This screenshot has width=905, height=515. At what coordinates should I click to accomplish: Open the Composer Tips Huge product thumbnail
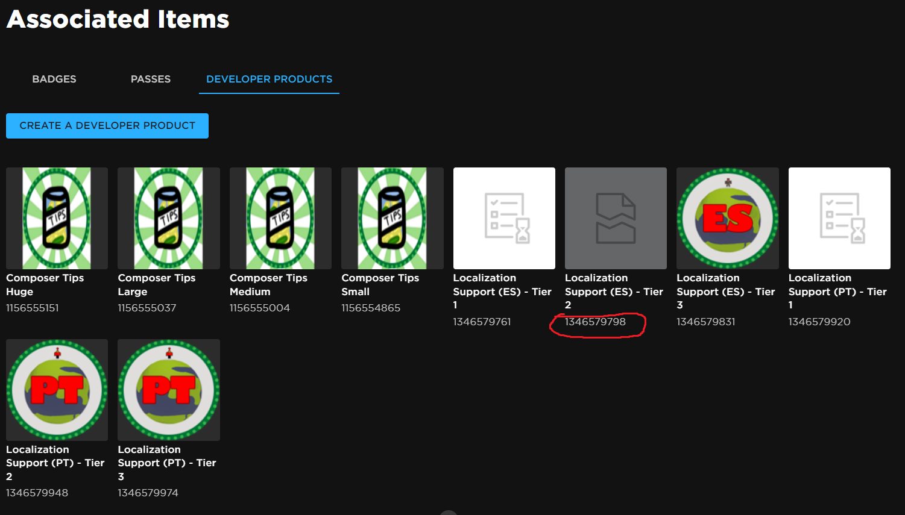pyautogui.click(x=56, y=217)
